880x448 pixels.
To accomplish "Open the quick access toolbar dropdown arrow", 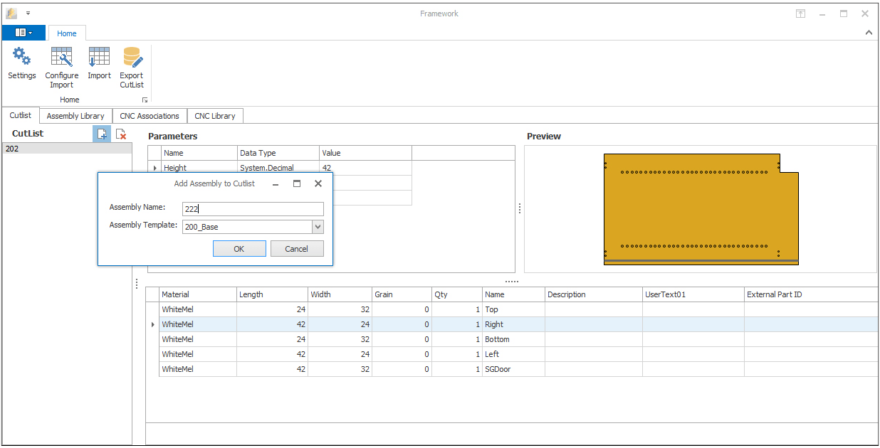I will [x=28, y=13].
